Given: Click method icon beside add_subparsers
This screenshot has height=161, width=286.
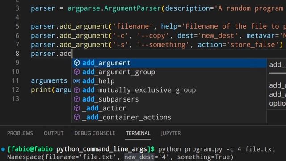Looking at the screenshot, I should click(x=76, y=99).
